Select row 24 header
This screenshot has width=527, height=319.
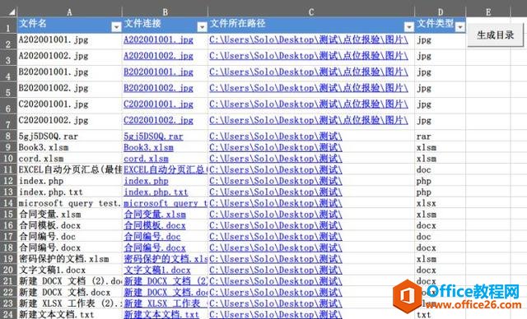(x=8, y=315)
